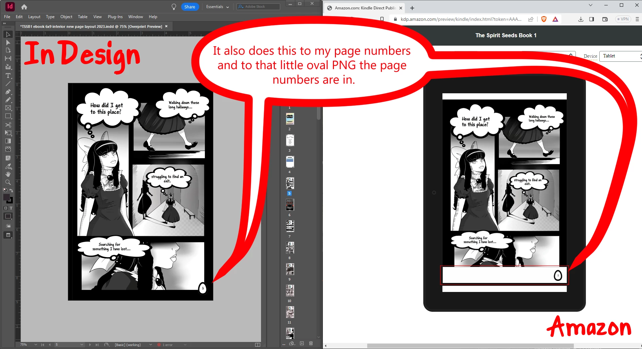The image size is (642, 349).
Task: Open the [Basic] (working) preflight profile dropdown
Action: [151, 345]
